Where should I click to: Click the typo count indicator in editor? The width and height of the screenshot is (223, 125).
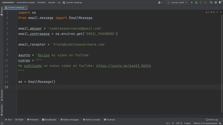[x=213, y=12]
